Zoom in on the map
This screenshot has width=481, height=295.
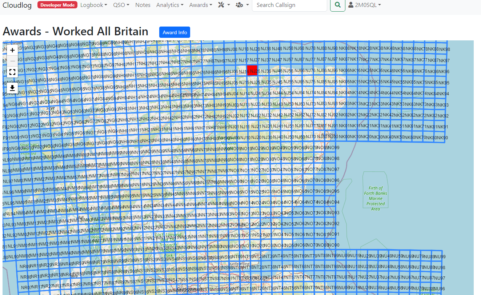pyautogui.click(x=12, y=50)
